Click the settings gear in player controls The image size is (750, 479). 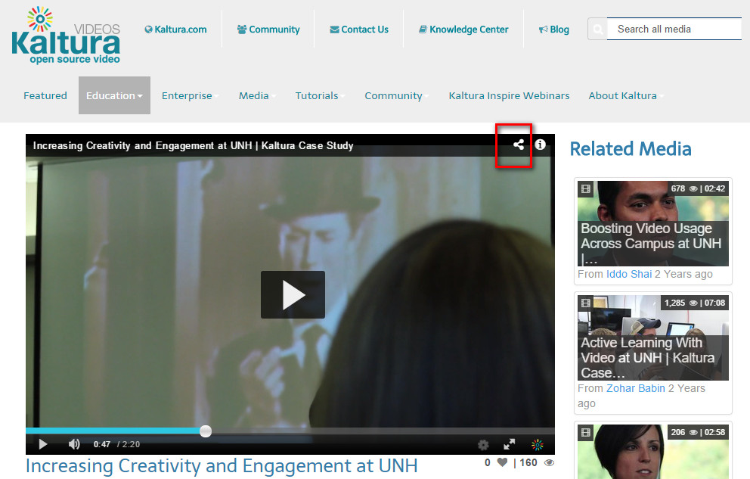[483, 445]
